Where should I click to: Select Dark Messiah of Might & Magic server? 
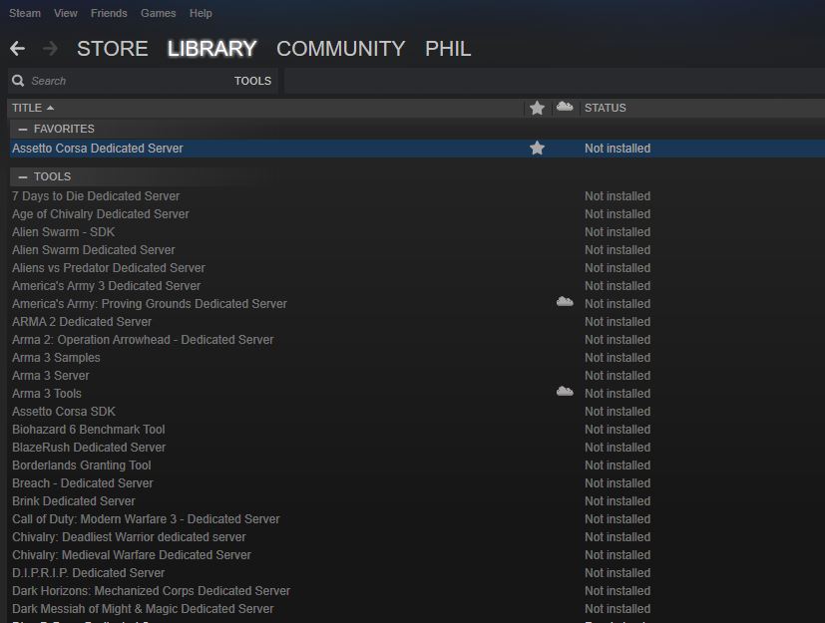(143, 608)
